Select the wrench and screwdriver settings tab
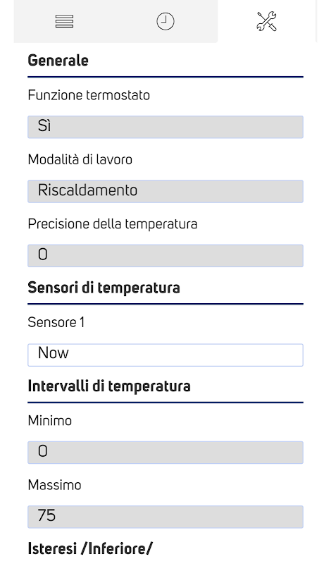 tap(267, 22)
